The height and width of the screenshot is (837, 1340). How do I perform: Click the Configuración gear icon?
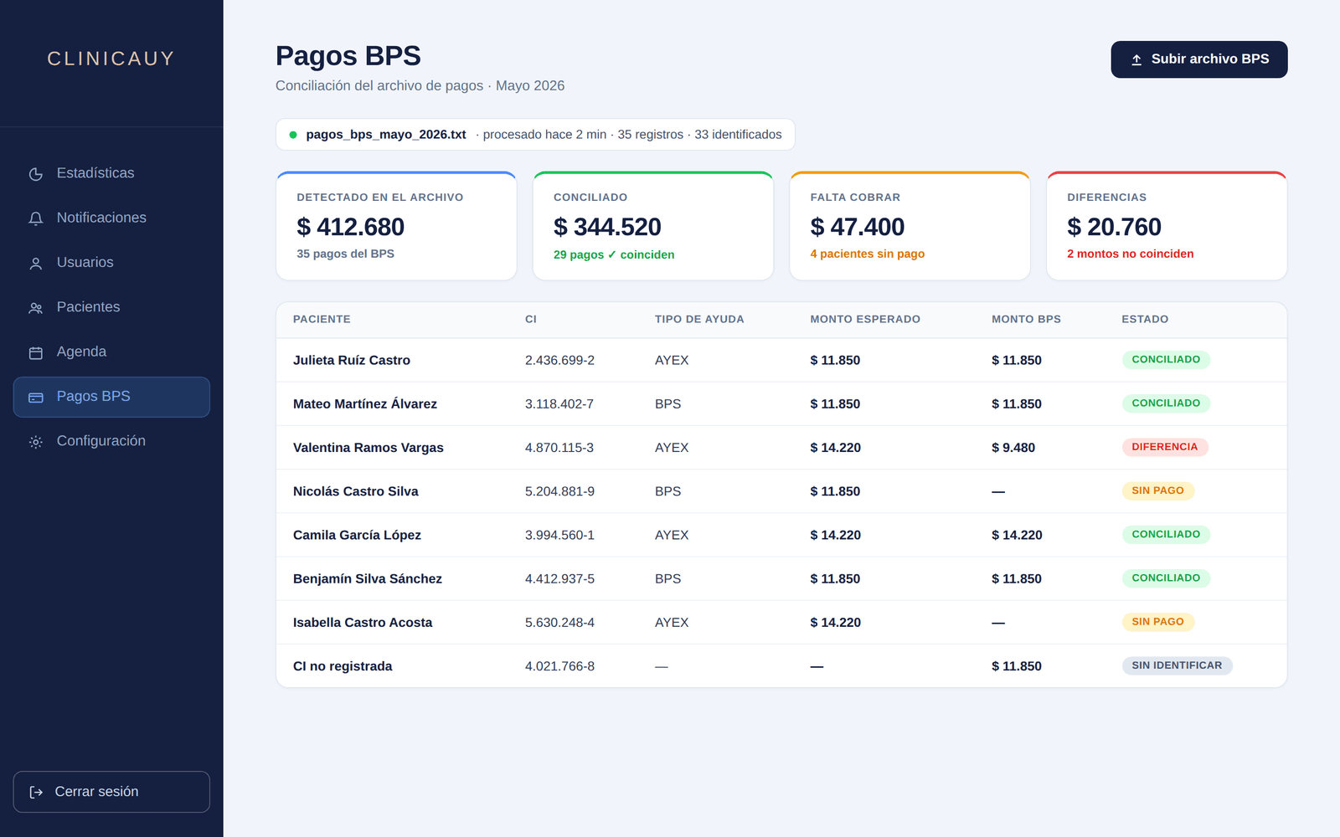tap(36, 442)
